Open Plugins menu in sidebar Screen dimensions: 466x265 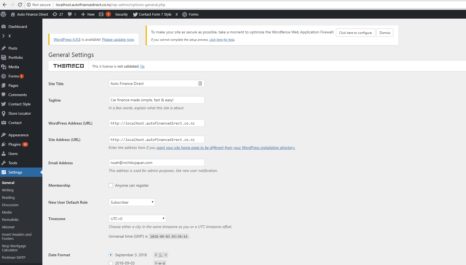14,144
